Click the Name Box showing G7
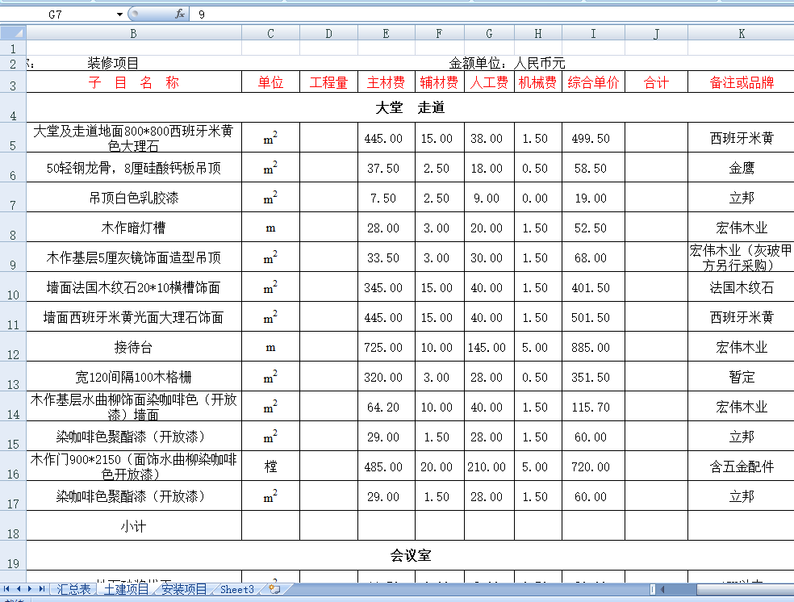The image size is (794, 602). tap(56, 15)
